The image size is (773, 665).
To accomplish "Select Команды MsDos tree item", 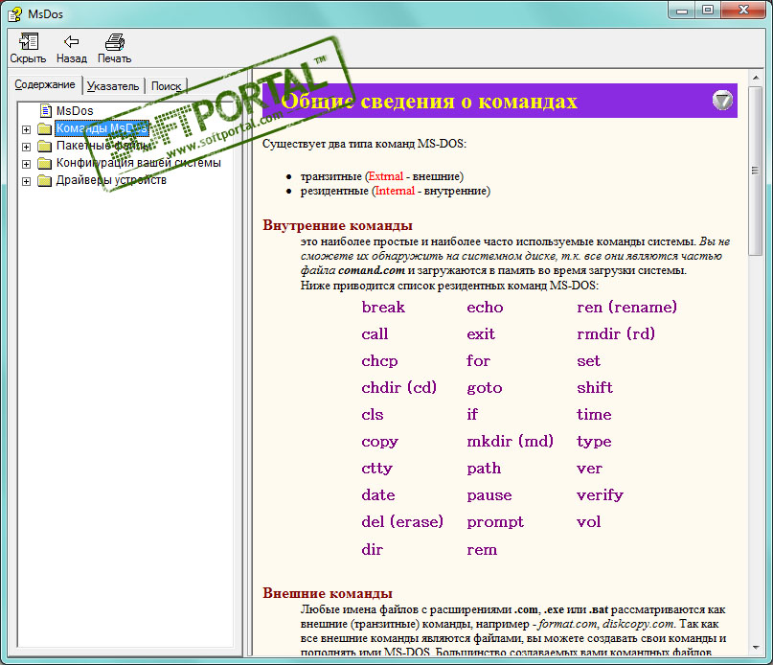I will point(102,128).
